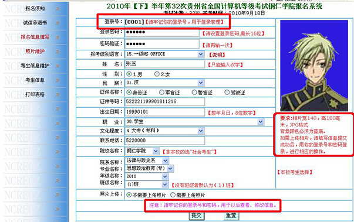Screen dimensions: 354x222
Task: Click the 提交 submit button
Action: [197, 216]
